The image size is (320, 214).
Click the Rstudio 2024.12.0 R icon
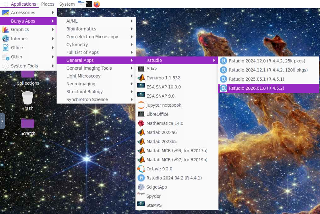click(x=223, y=61)
